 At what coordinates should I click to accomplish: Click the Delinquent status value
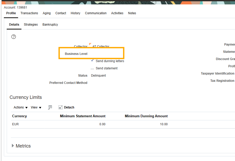(98, 76)
